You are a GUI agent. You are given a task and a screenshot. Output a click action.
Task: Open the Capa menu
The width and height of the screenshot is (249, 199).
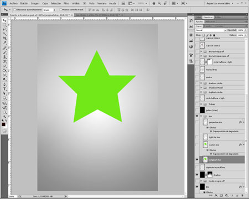pos(45,3)
